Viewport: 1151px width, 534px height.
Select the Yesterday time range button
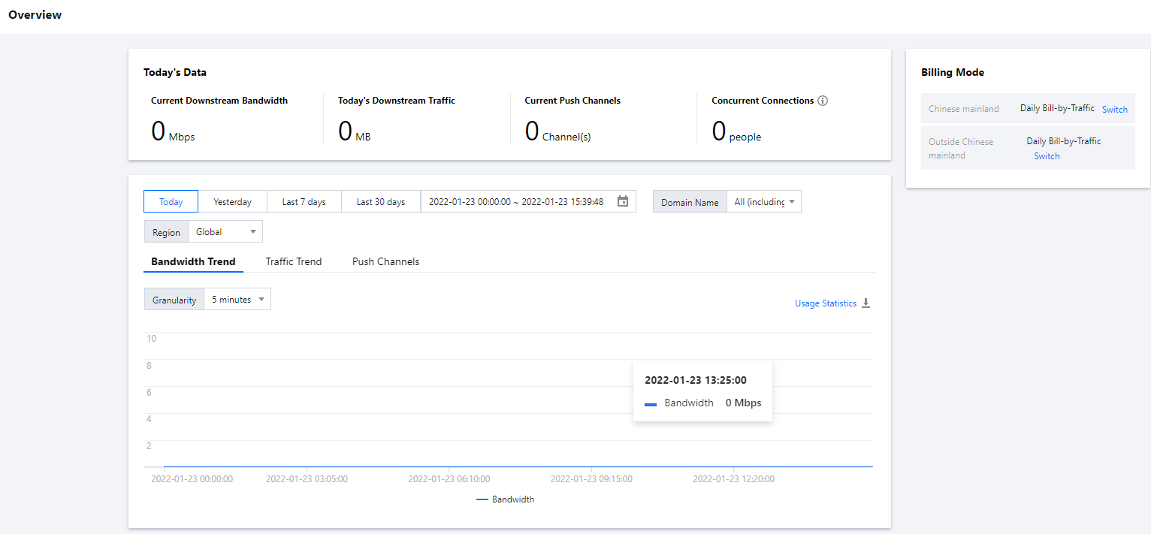[232, 202]
